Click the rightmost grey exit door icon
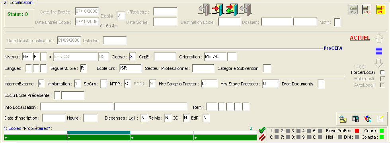 click(246, 10)
